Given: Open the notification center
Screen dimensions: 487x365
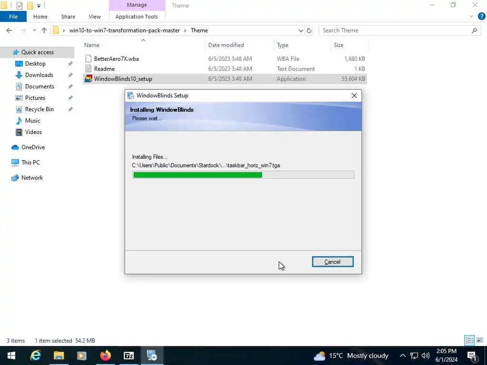Looking at the screenshot, I should (472, 356).
